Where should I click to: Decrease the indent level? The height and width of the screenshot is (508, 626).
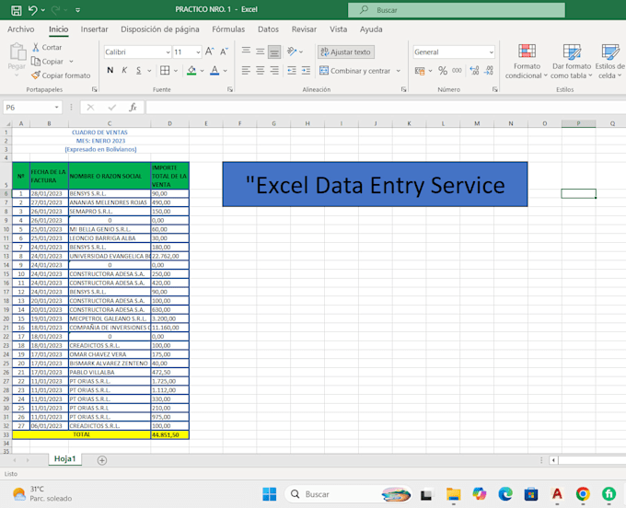pos(292,71)
